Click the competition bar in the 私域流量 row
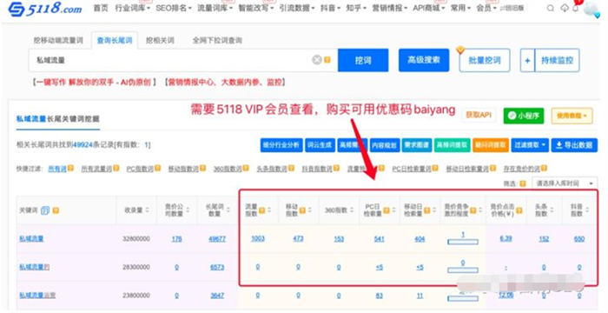This screenshot has width=608, height=313. (x=463, y=242)
